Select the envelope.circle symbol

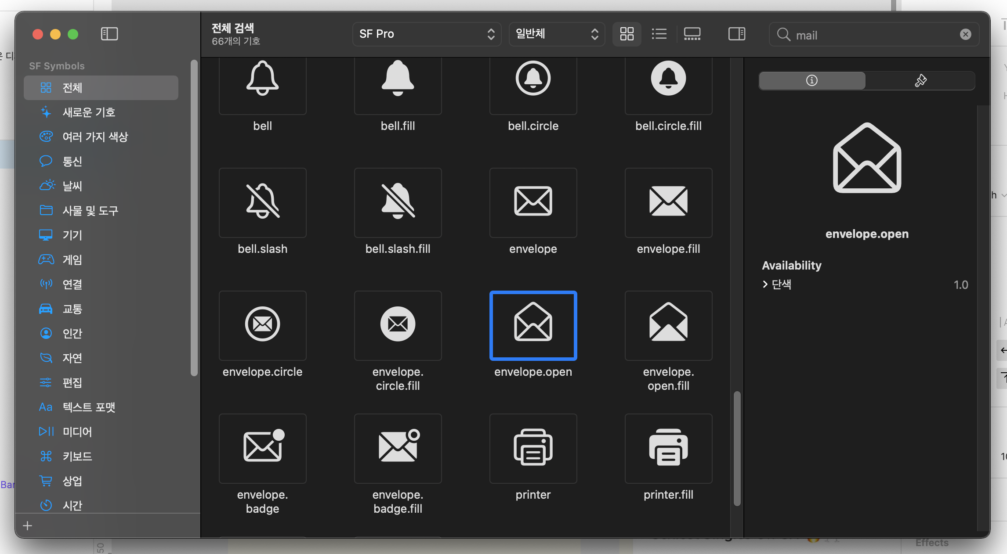click(262, 325)
